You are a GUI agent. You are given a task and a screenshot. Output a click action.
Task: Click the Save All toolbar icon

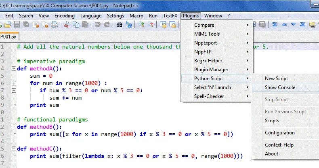click(x=26, y=24)
